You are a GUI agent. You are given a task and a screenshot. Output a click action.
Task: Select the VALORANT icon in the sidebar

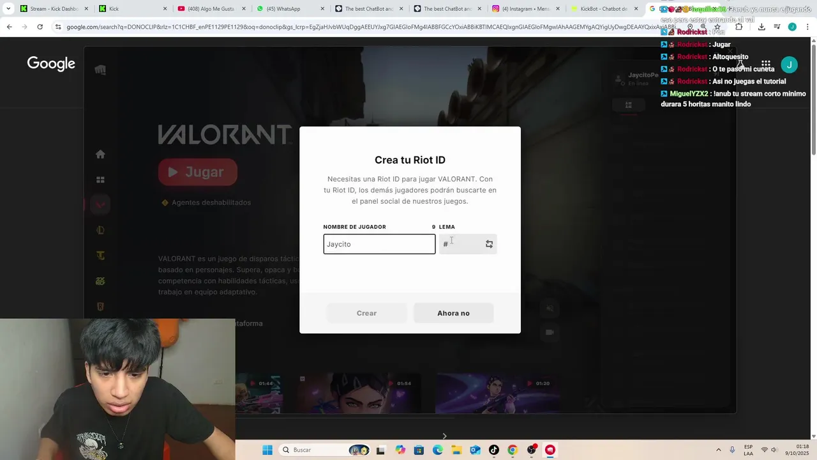click(100, 205)
